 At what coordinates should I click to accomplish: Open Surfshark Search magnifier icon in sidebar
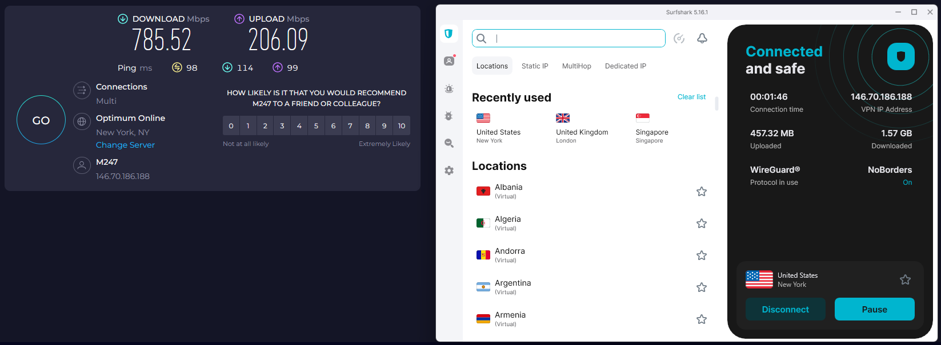[449, 143]
